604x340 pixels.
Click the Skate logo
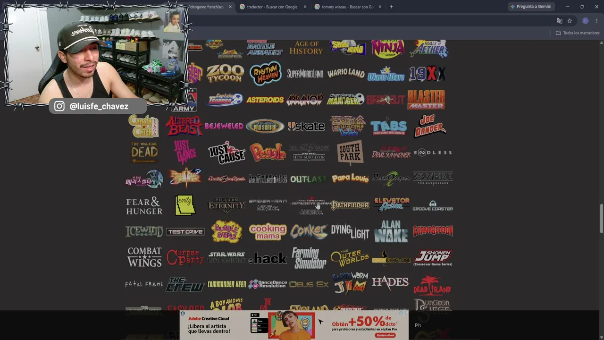tap(306, 126)
